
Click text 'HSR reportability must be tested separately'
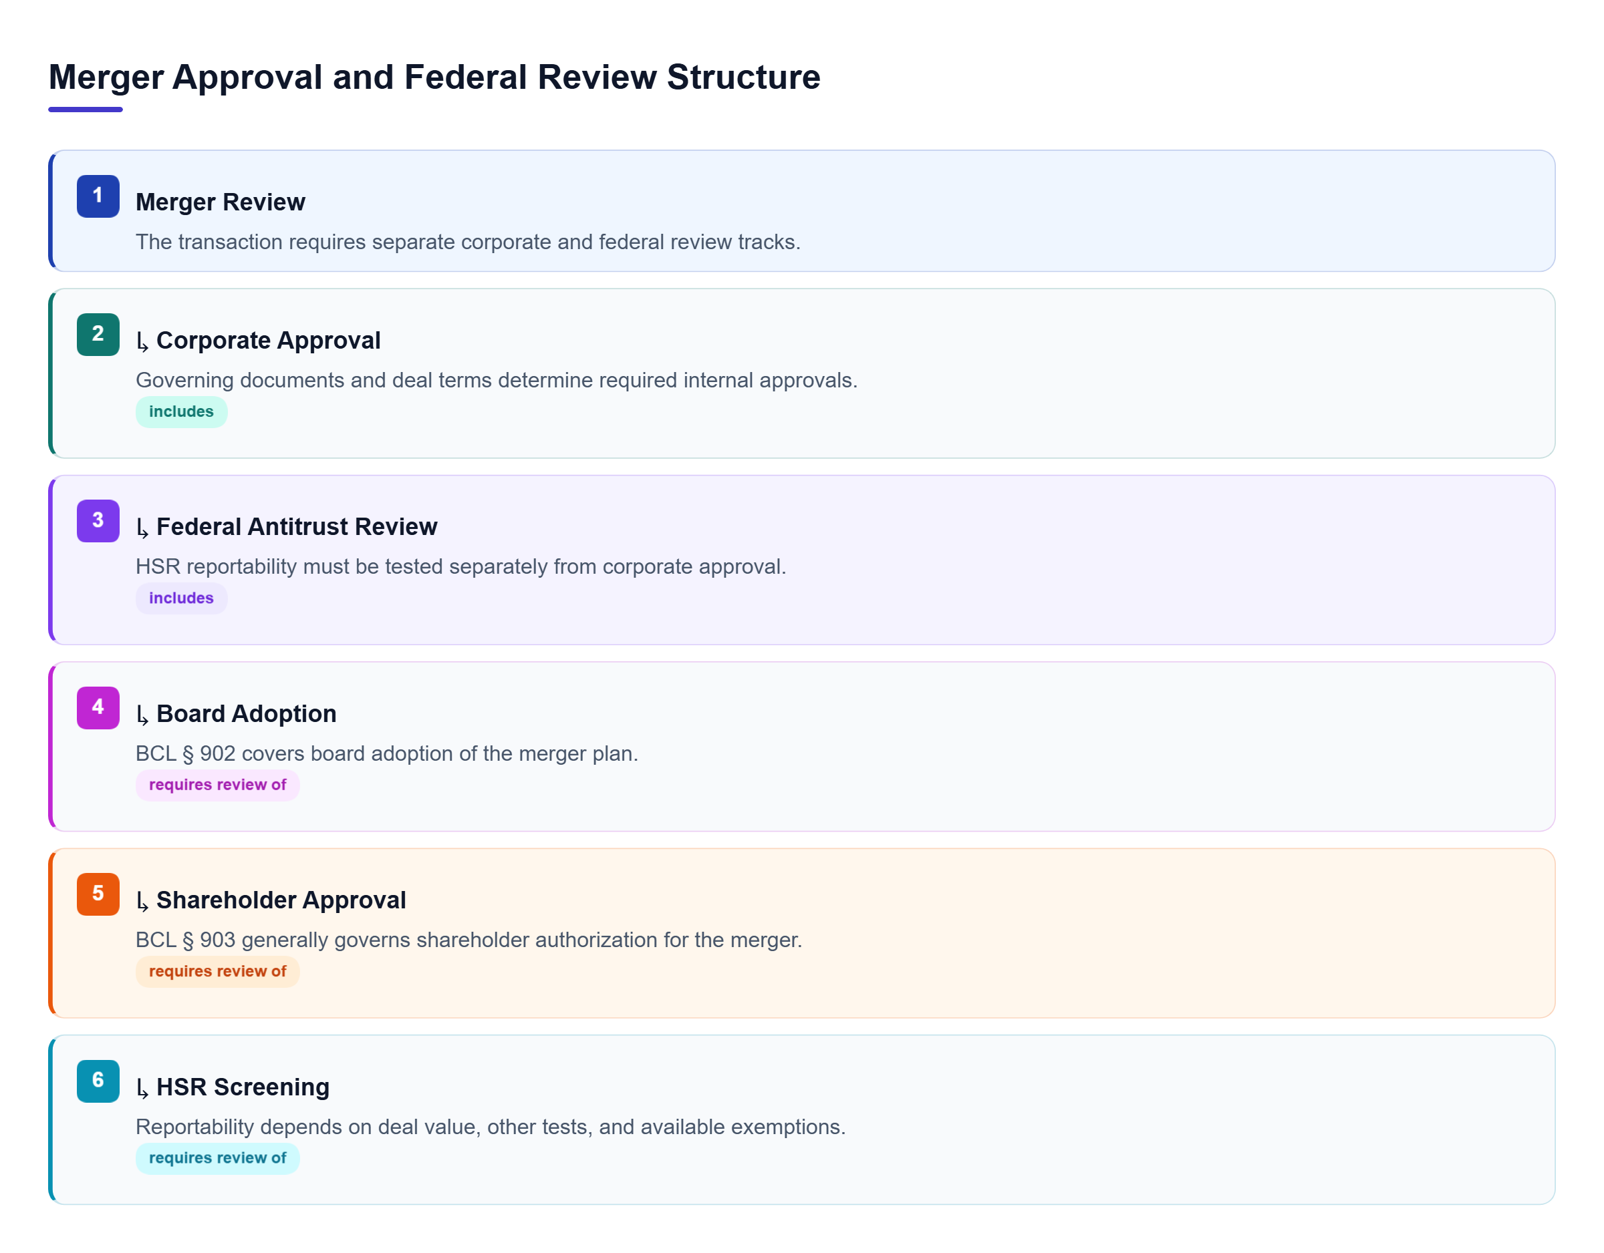point(342,566)
